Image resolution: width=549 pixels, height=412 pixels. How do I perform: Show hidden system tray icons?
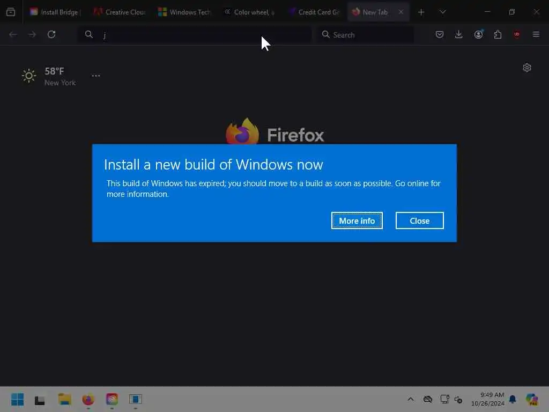(411, 399)
